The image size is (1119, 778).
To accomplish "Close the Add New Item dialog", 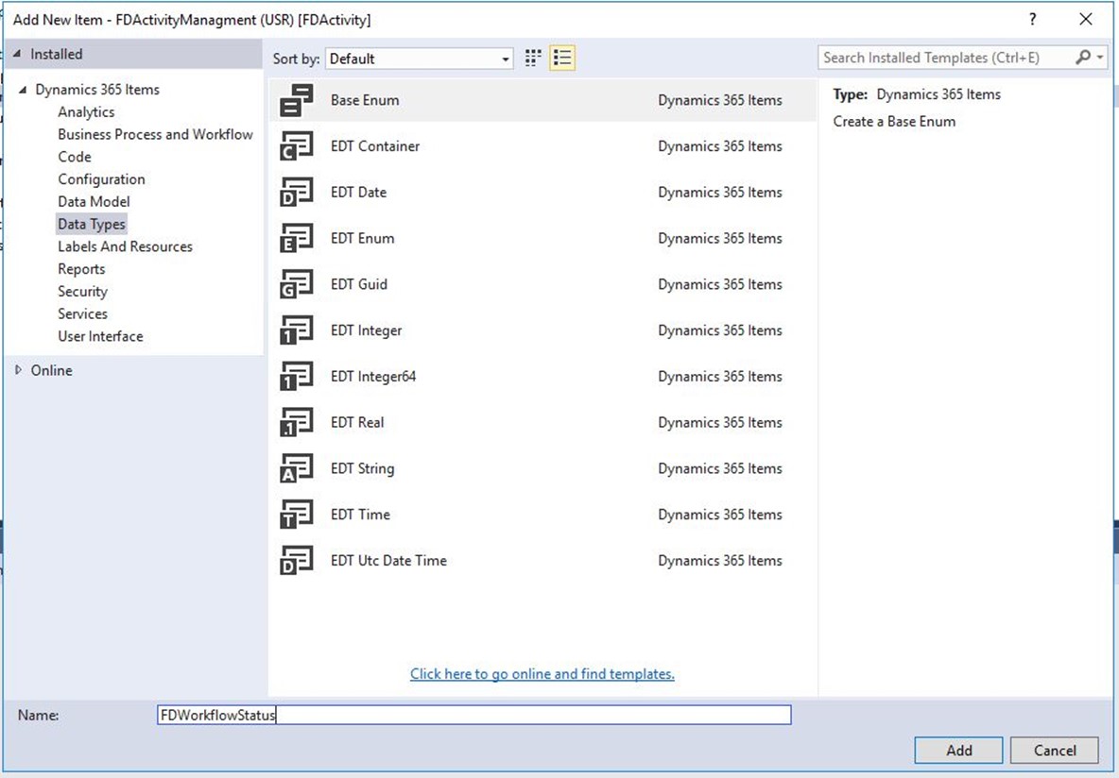I will 1086,19.
